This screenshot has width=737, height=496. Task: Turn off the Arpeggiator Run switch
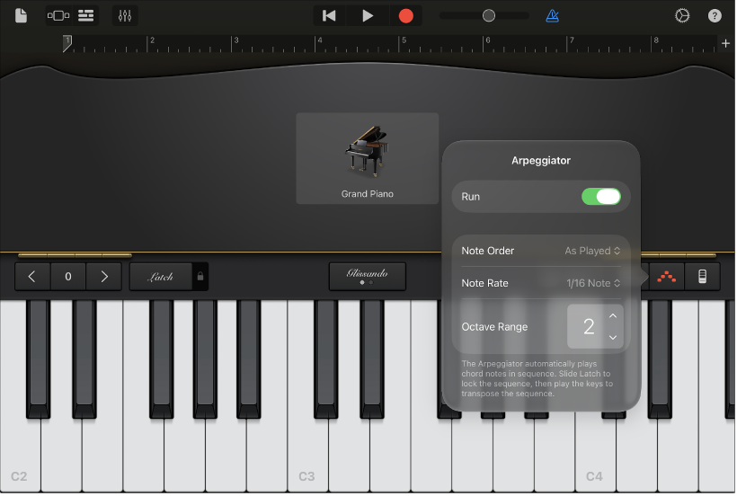(x=601, y=196)
